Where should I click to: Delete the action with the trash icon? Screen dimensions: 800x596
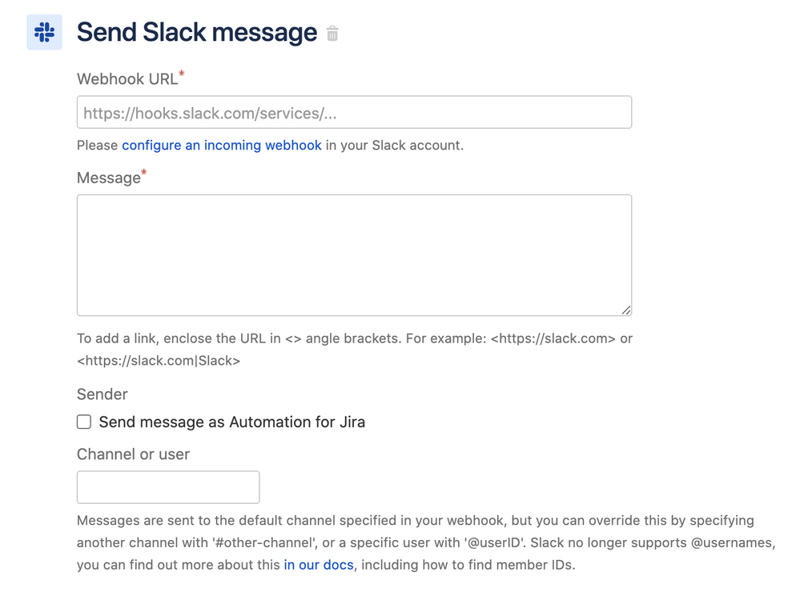[332, 34]
